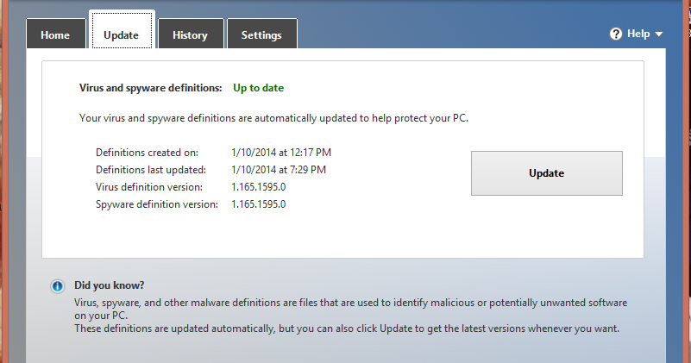Click the automatic update description sentence

pos(273,117)
